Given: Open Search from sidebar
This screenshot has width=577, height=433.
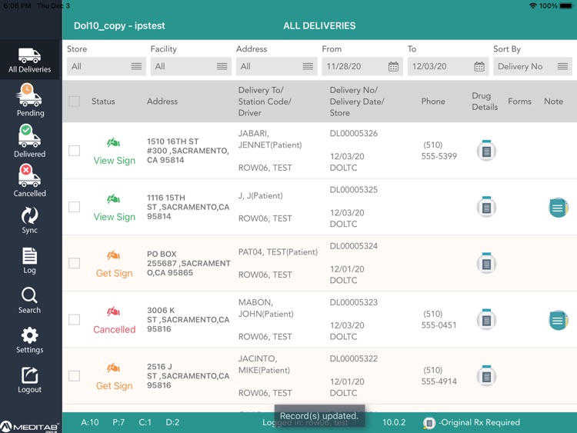Looking at the screenshot, I should (29, 300).
